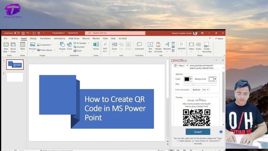Click the QR code preview image
The width and height of the screenshot is (268, 151).
pos(196,118)
